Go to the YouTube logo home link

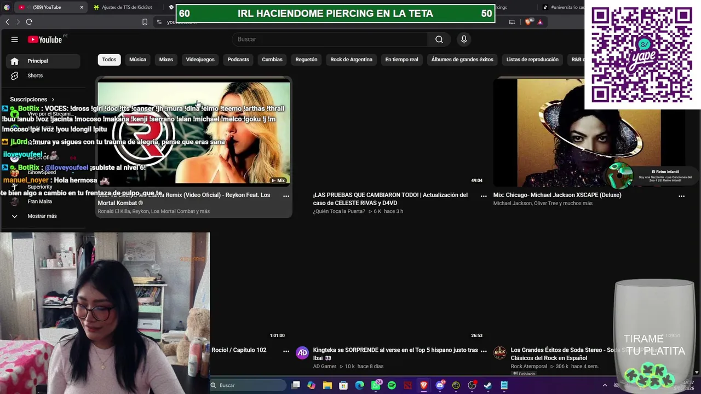45,39
